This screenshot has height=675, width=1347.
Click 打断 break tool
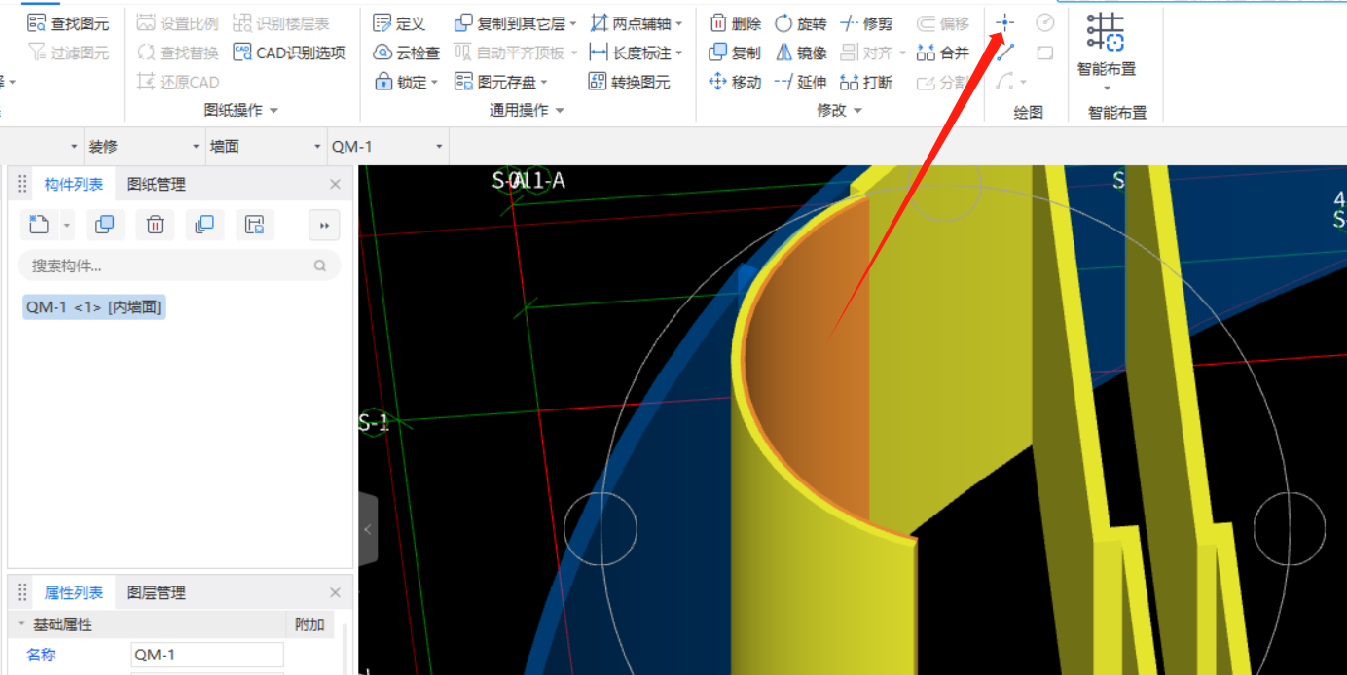tap(866, 82)
